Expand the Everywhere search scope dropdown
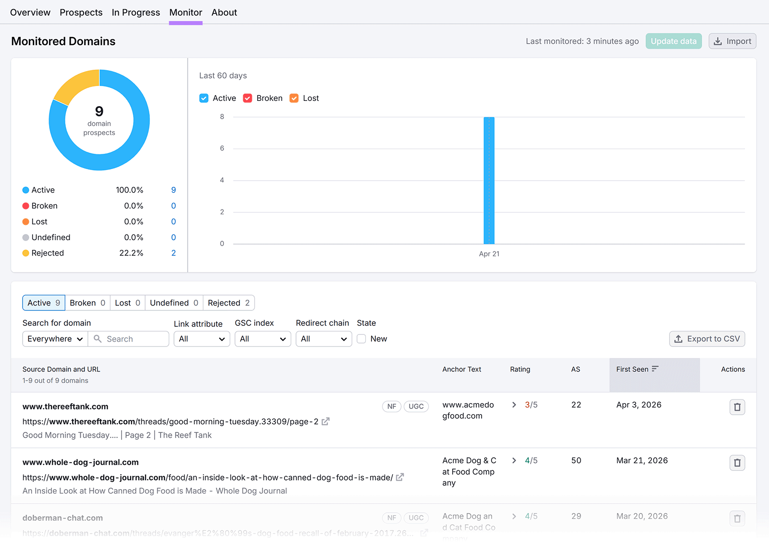Image resolution: width=769 pixels, height=542 pixels. click(54, 339)
